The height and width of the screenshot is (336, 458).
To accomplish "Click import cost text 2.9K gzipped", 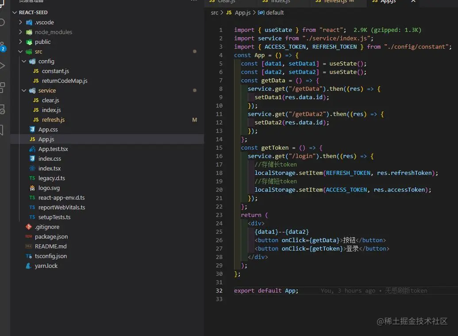I will 387,30.
